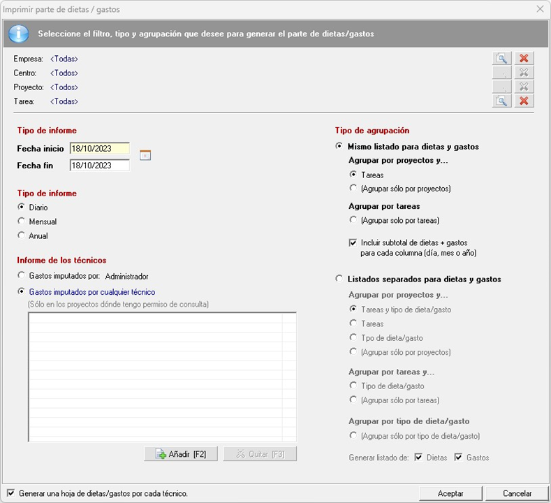Select (Agrupar sólo por proyectos) under Mismo listado
Viewport: 551px width, 503px height.
point(353,189)
